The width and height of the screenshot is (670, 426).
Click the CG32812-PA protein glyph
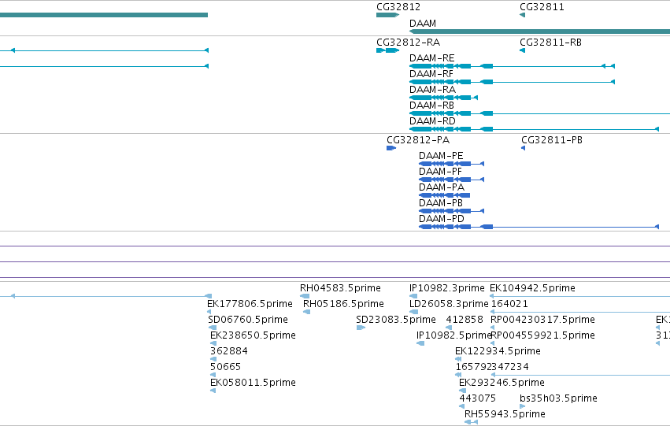coord(391,148)
